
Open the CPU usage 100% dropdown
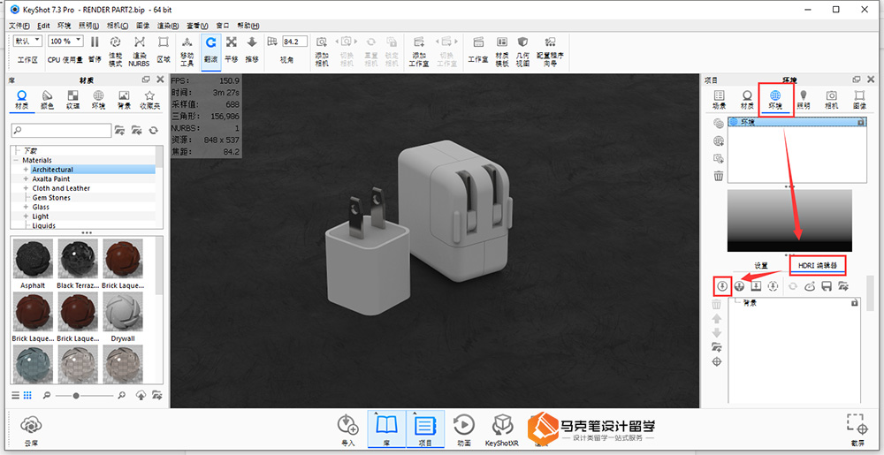click(x=65, y=42)
